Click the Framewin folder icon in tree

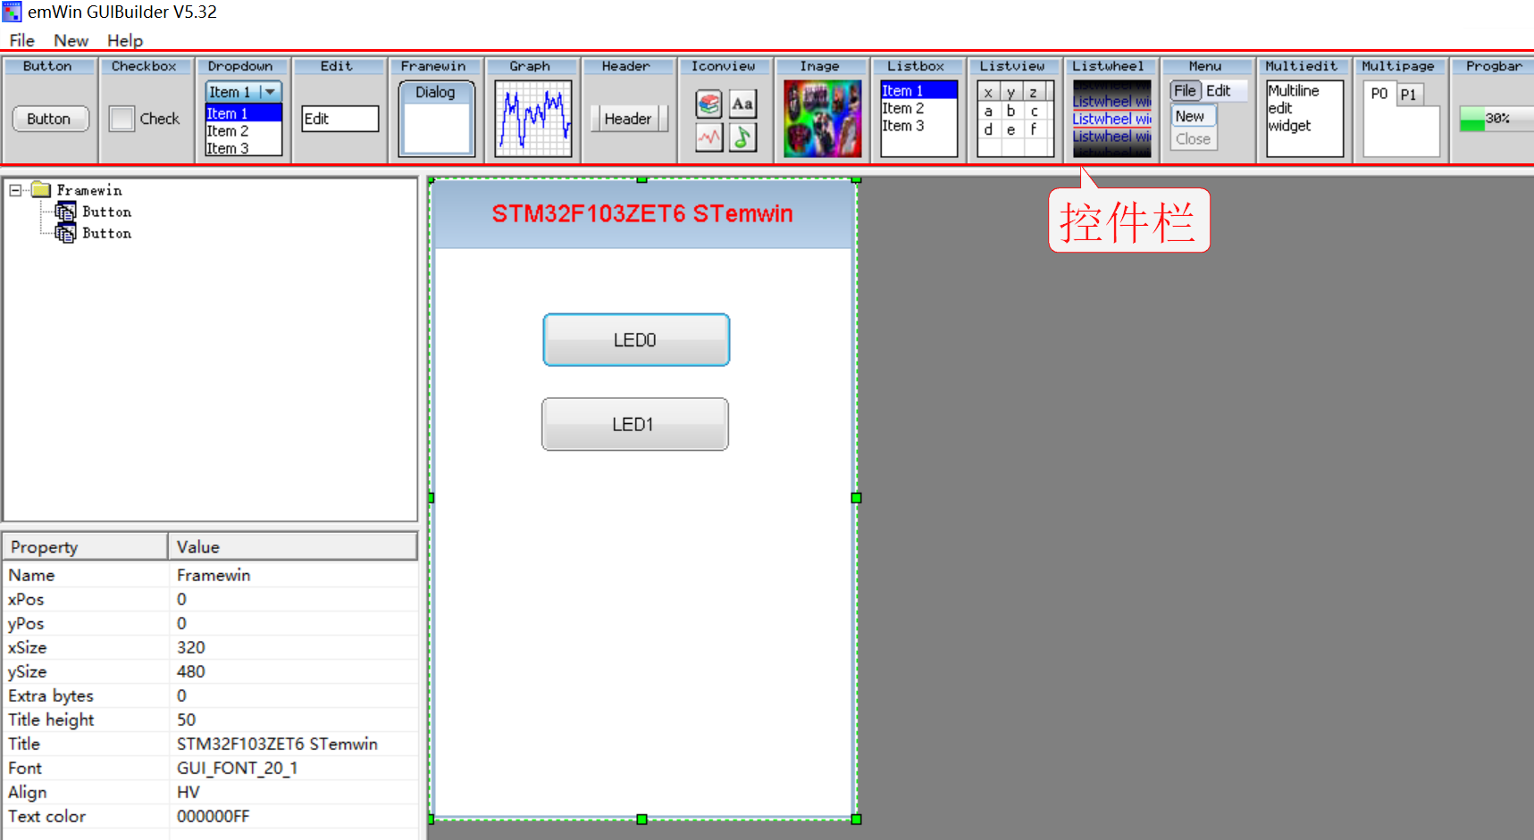pyautogui.click(x=41, y=190)
